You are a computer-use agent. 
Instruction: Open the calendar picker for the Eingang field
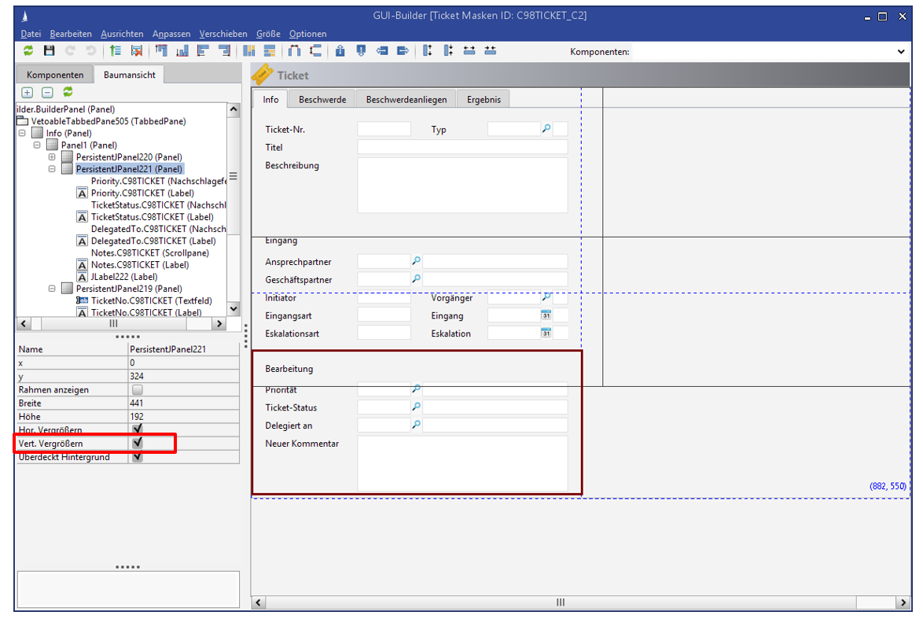(546, 315)
